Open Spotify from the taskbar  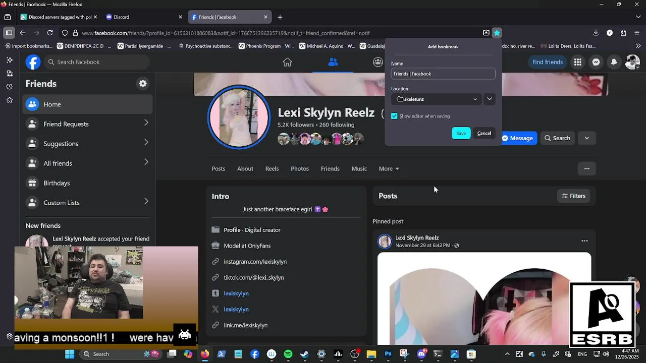pos(288,354)
